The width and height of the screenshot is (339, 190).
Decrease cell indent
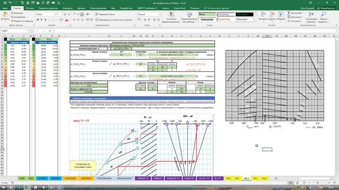(87, 20)
